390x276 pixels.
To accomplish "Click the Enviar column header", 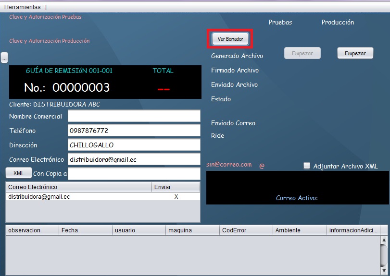I will pos(176,187).
